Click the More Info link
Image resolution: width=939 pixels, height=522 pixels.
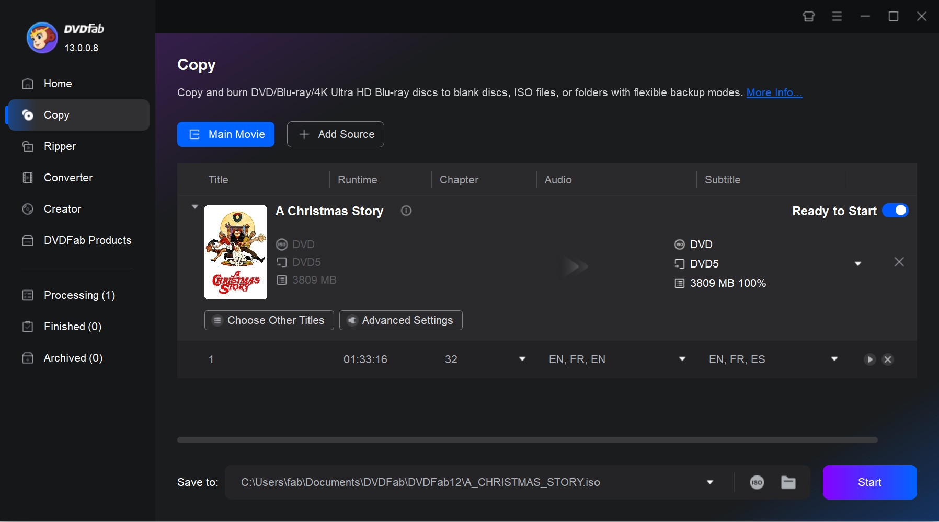tap(774, 92)
